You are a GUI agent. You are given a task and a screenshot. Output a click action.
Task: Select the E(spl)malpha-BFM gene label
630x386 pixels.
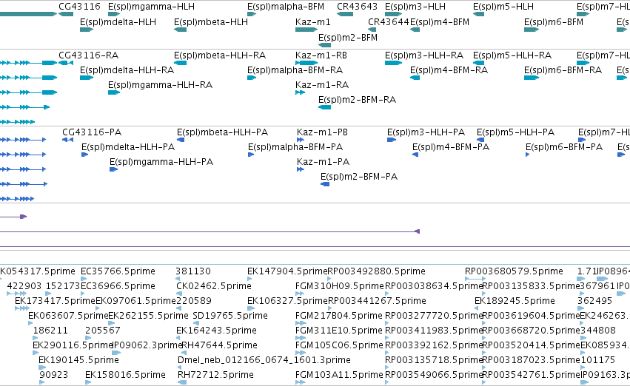(286, 7)
